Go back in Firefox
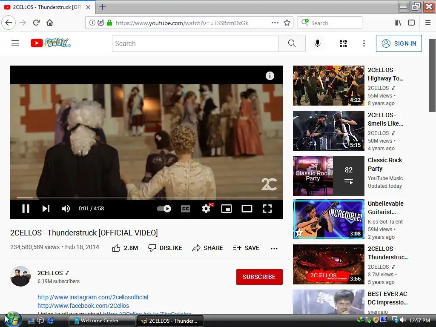The image size is (436, 327). (9, 23)
